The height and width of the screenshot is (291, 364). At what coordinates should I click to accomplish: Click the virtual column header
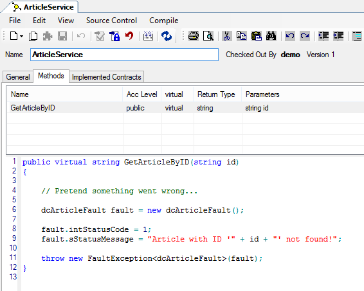(177, 94)
